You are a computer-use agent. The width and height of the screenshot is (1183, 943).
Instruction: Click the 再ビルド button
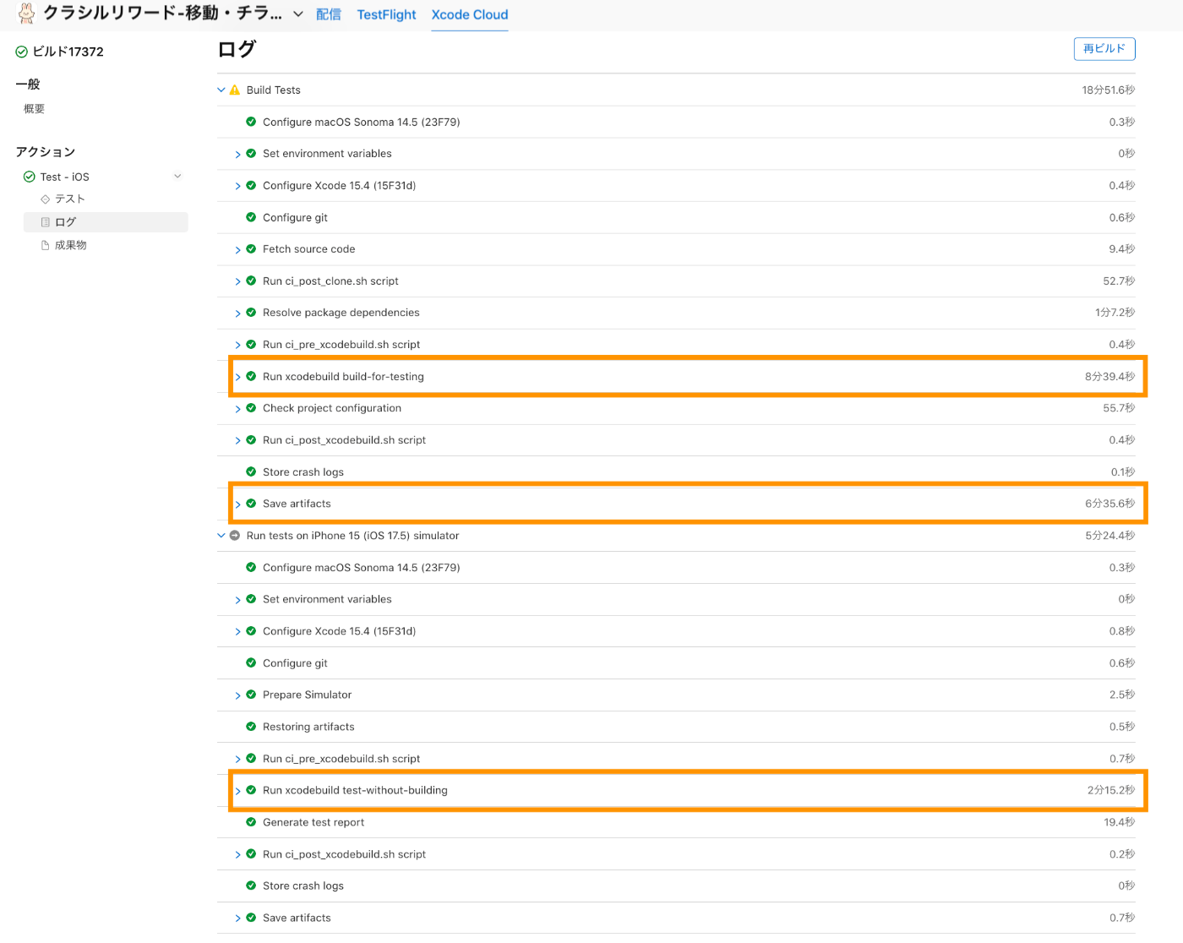[x=1104, y=49]
